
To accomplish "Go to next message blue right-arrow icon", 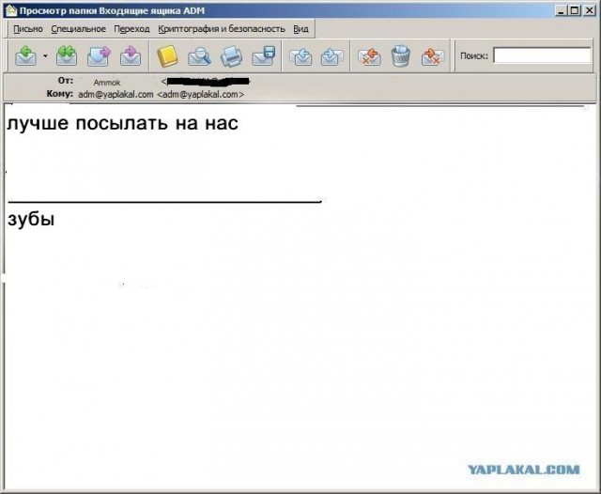I will [x=331, y=56].
